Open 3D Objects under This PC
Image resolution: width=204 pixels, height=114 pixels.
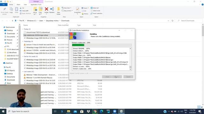tap(11, 71)
